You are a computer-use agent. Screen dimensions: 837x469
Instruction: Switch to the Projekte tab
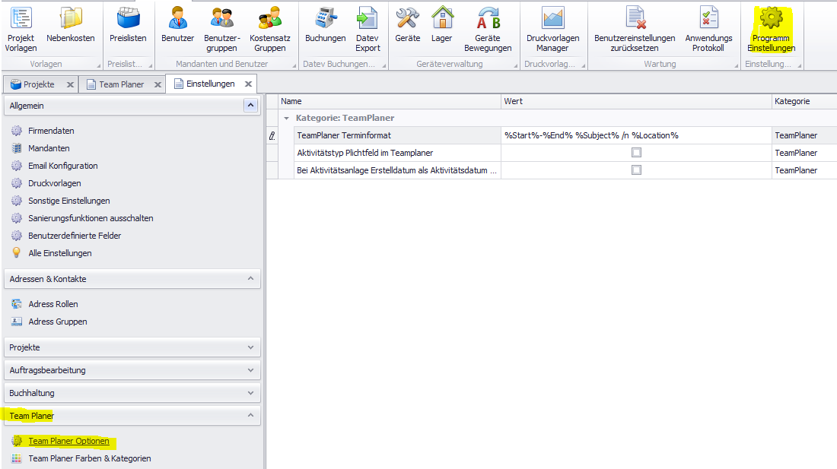(38, 84)
